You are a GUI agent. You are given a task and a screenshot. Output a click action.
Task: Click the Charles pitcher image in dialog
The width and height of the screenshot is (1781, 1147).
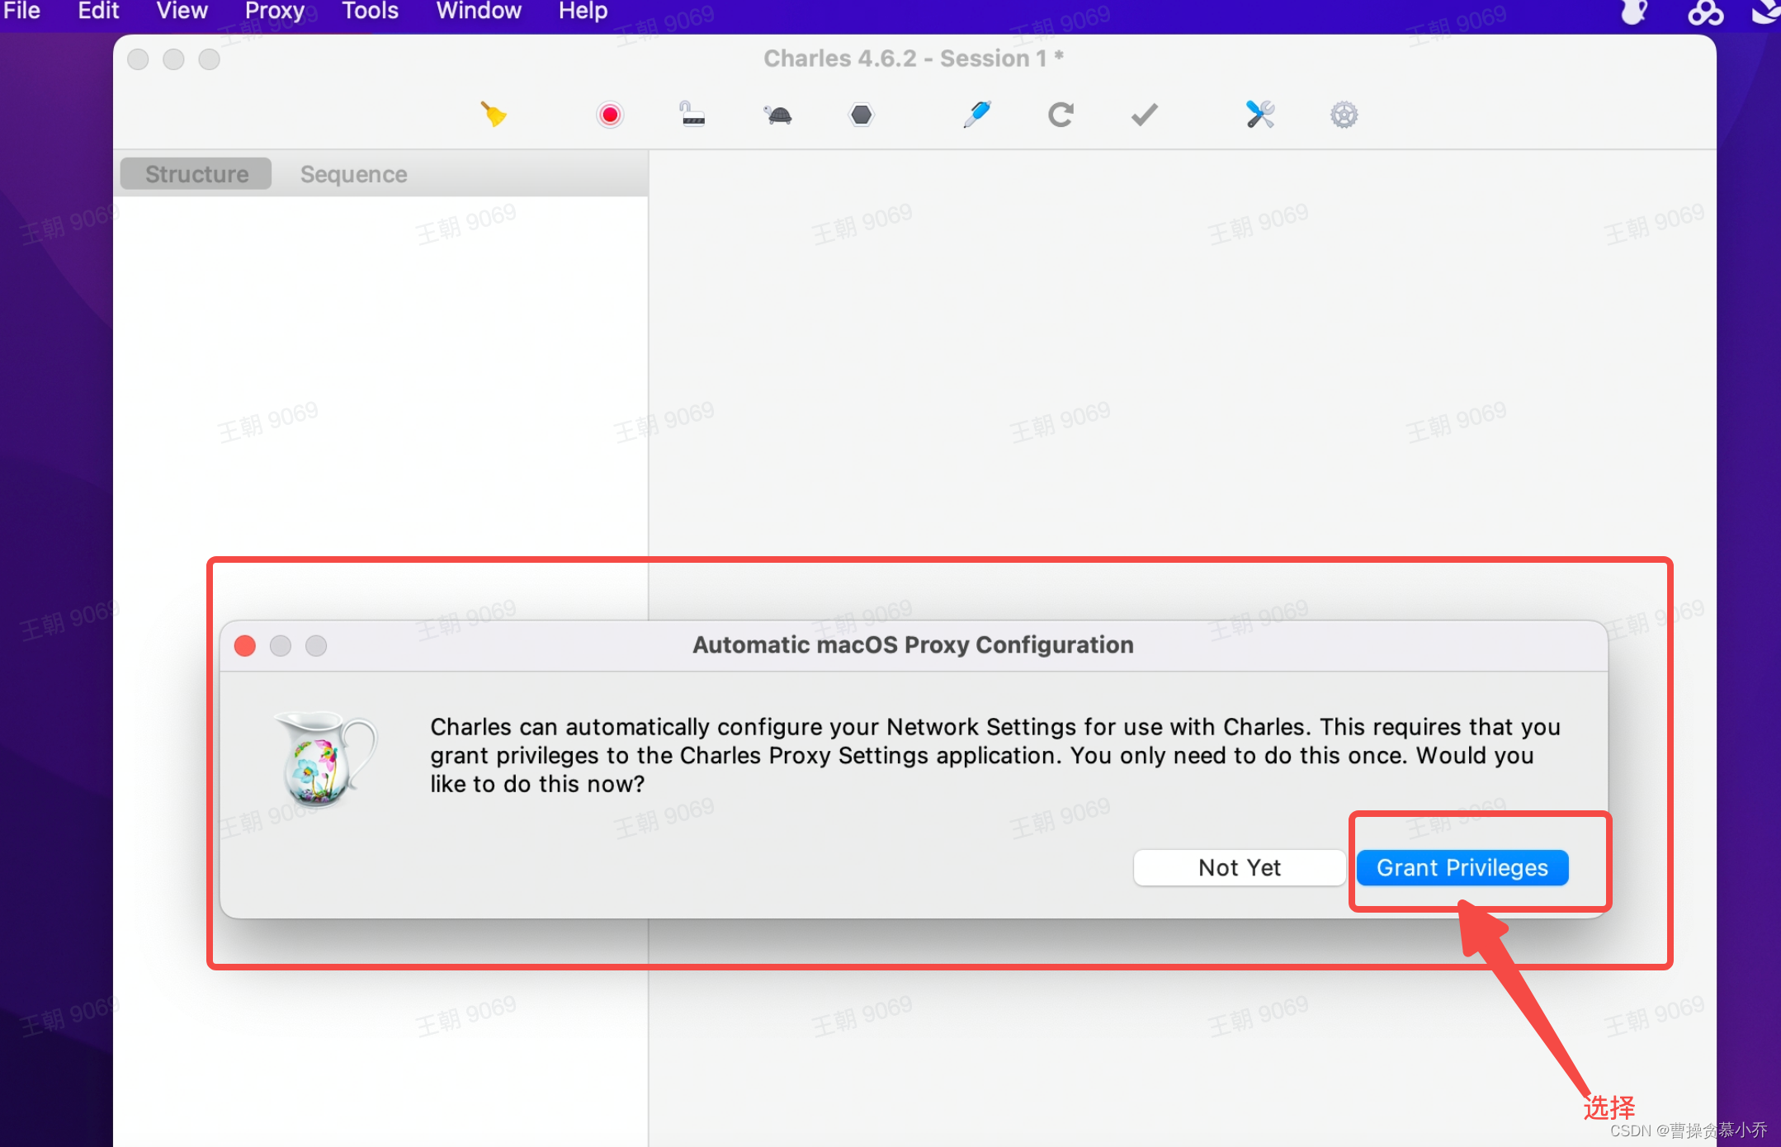pyautogui.click(x=324, y=758)
